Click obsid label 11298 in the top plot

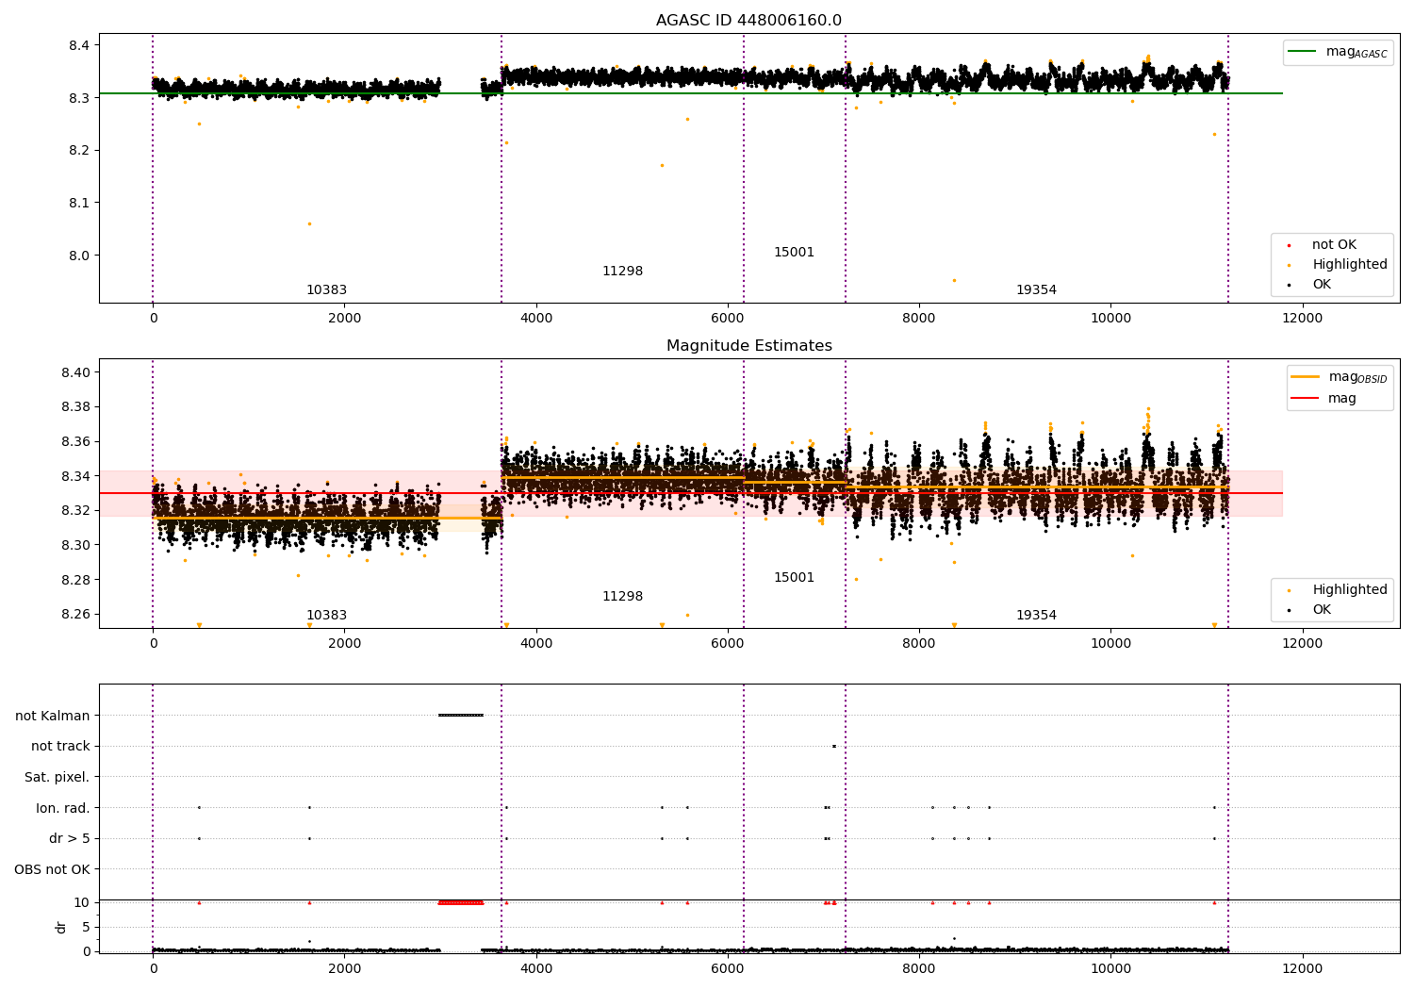622,272
